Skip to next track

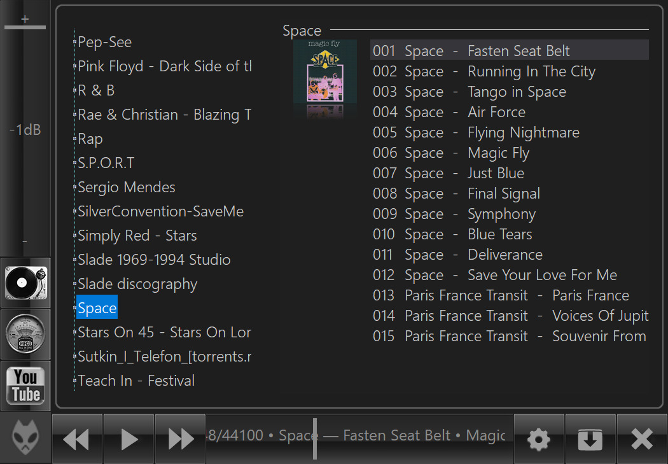click(180, 439)
